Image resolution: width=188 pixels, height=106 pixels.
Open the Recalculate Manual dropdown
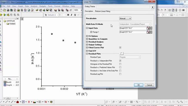coord(125,18)
